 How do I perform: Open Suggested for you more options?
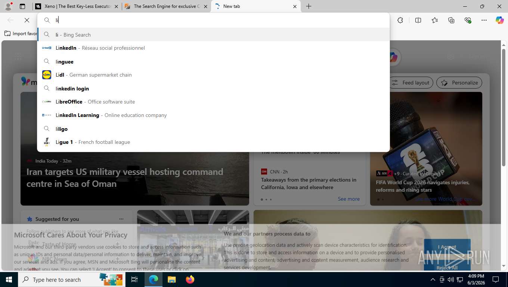121,219
